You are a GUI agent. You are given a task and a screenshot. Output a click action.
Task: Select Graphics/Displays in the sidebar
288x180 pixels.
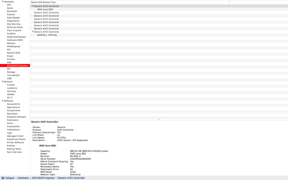pos(16,37)
